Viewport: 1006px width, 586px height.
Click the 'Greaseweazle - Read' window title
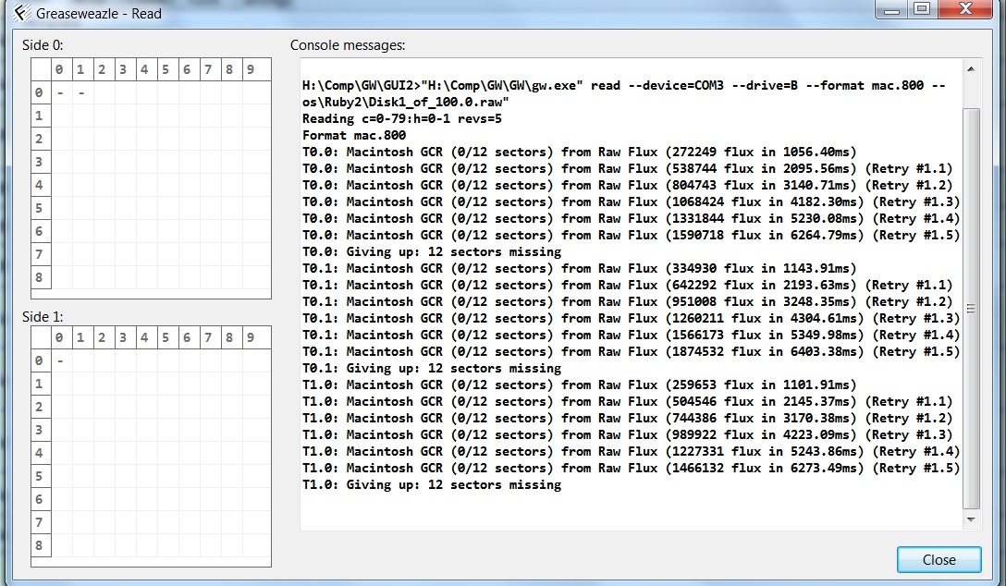[x=99, y=14]
